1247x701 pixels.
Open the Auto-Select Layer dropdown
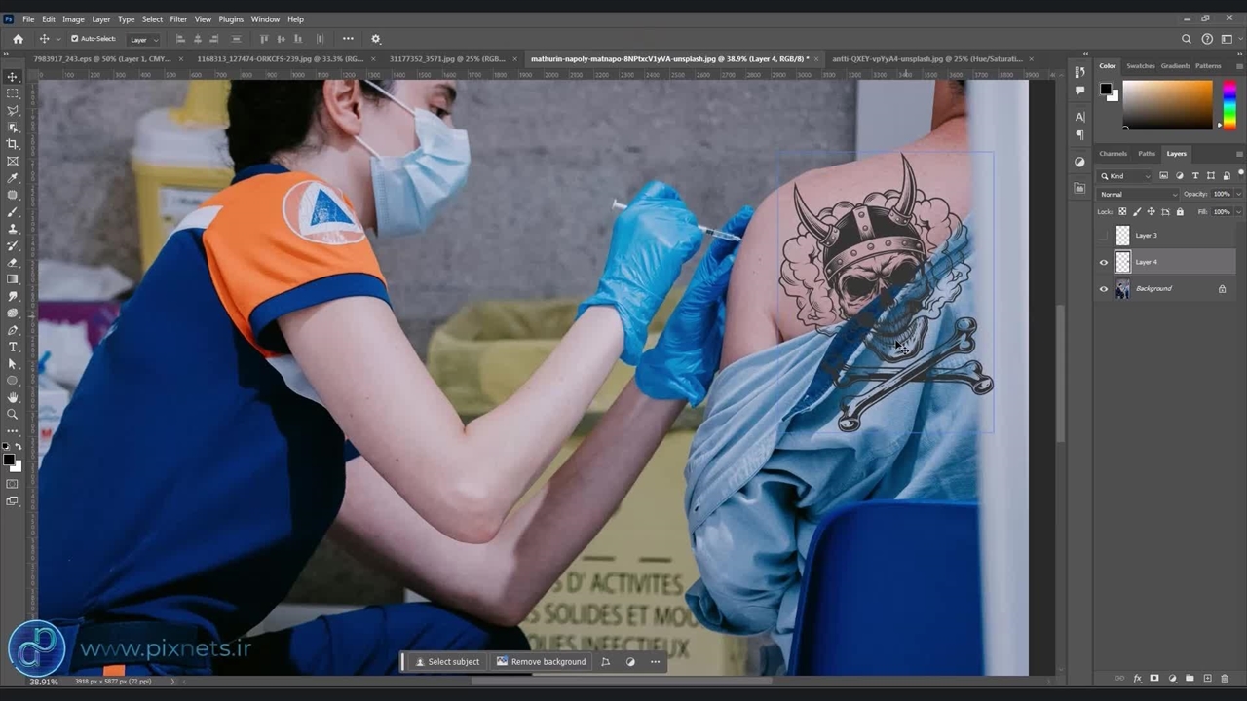click(x=143, y=40)
